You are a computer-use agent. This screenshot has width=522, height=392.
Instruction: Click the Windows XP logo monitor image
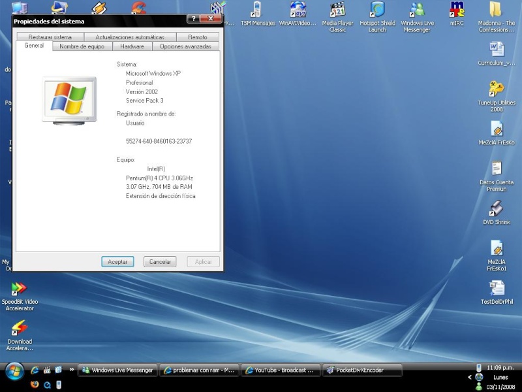(x=69, y=101)
